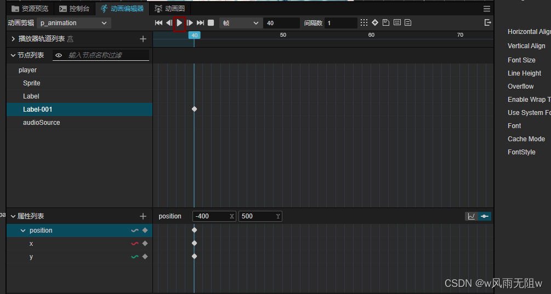The image size is (551, 294).
Task: Switch to the 资源预览 tab
Action: pos(30,8)
